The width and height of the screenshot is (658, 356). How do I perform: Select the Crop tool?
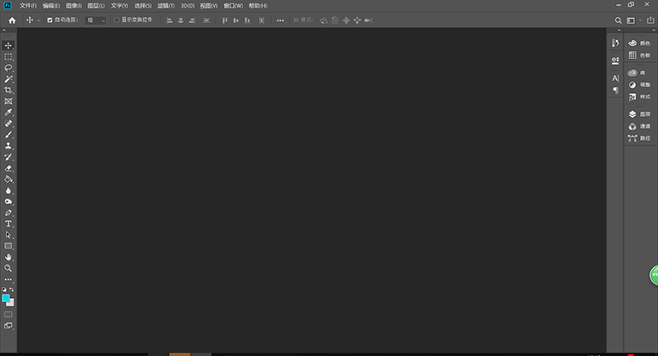pyautogui.click(x=9, y=90)
